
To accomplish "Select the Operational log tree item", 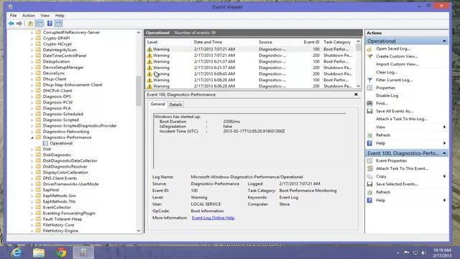I will [x=61, y=143].
